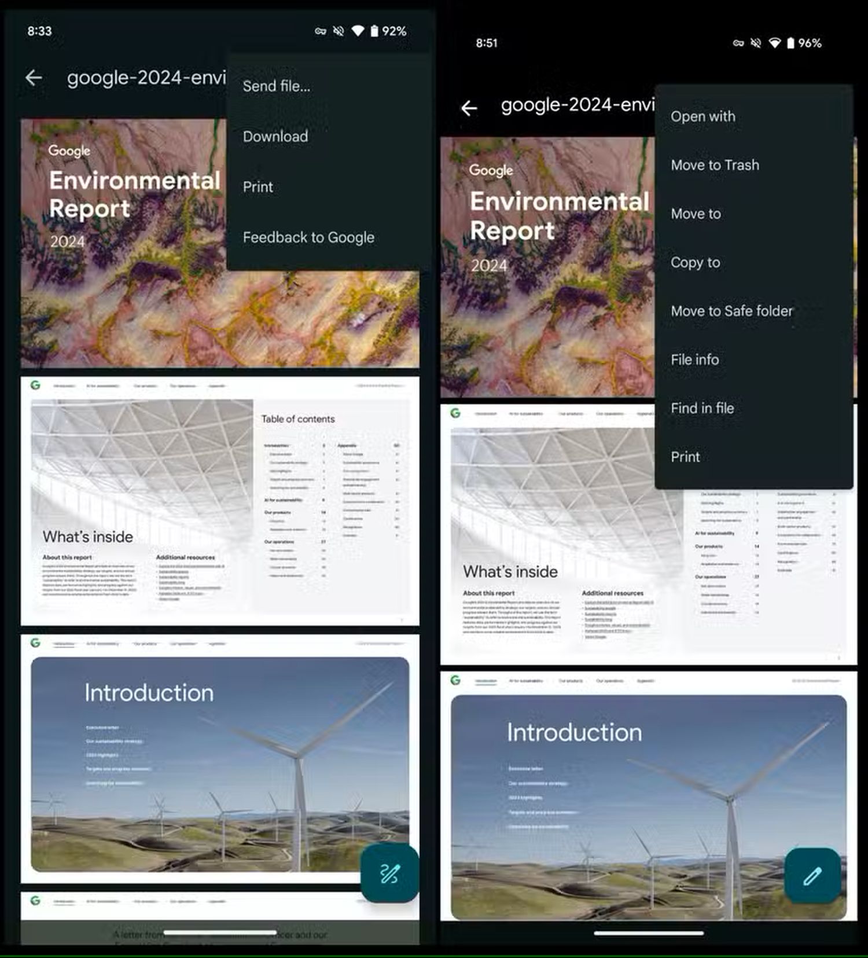Image resolution: width=868 pixels, height=958 pixels.
Task: Select Print below the Download option
Action: pos(258,187)
